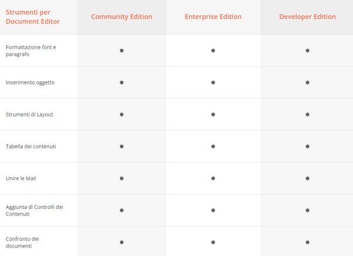Select the Developer Edition column header
353x256 pixels.
[x=307, y=17]
